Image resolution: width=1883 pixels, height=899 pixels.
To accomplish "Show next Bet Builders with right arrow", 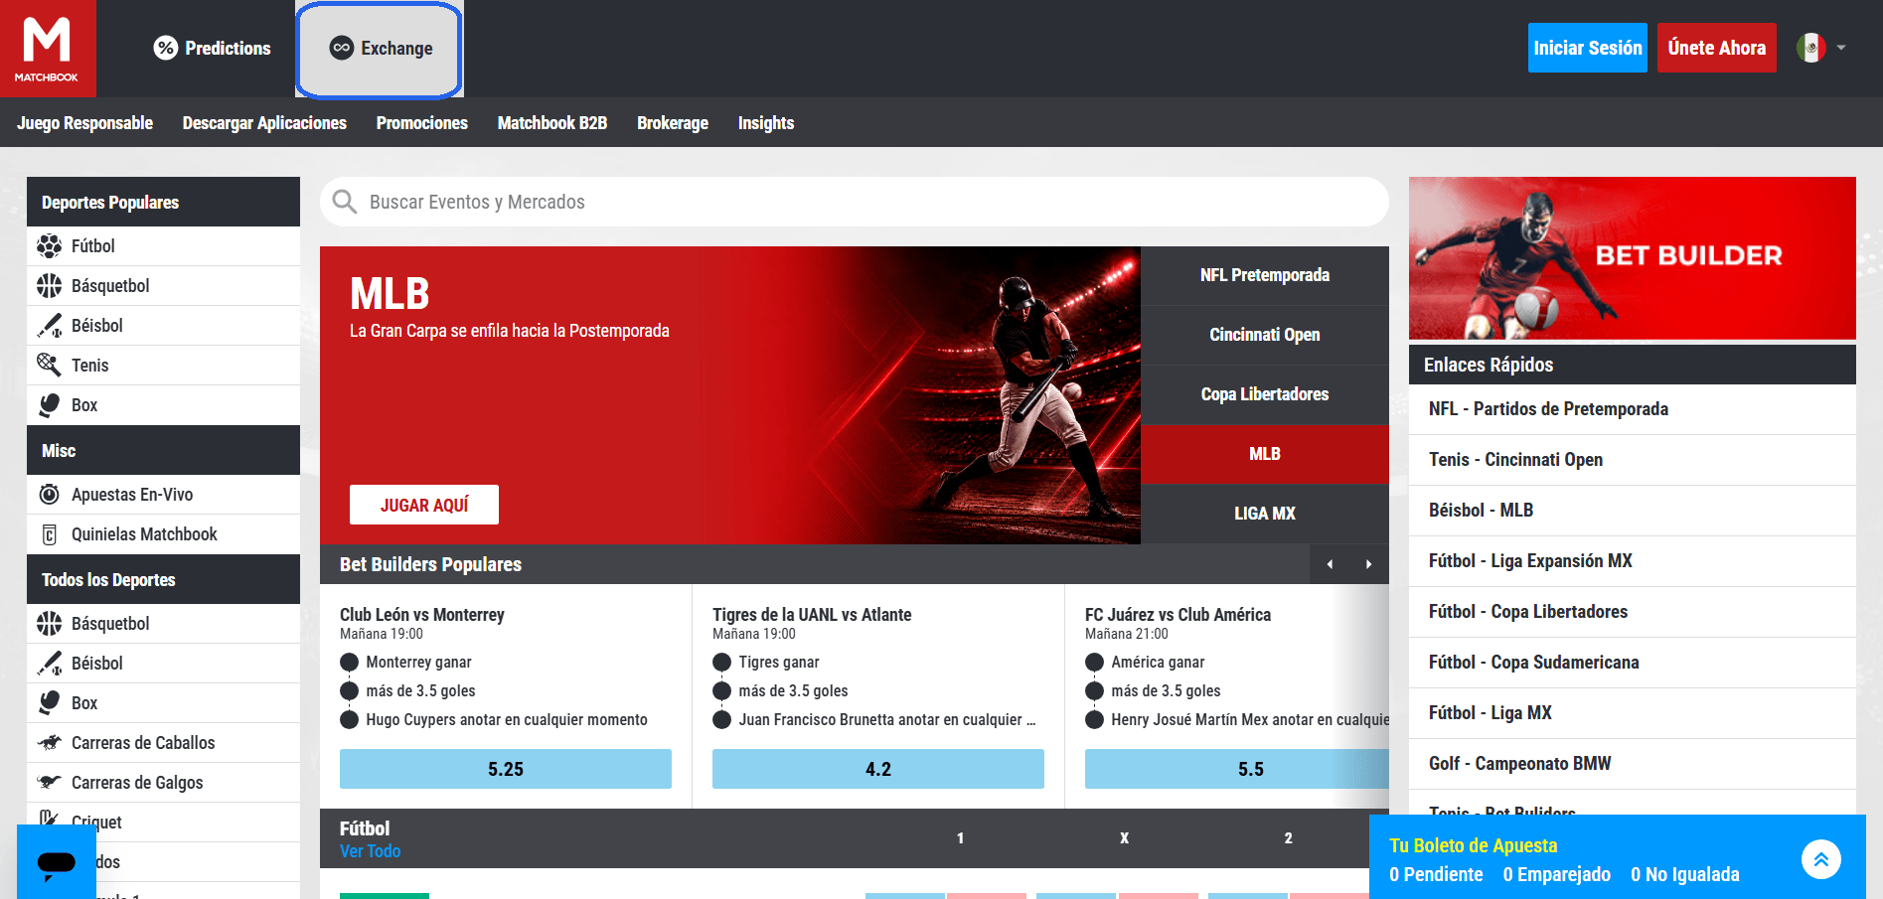I will tap(1368, 564).
